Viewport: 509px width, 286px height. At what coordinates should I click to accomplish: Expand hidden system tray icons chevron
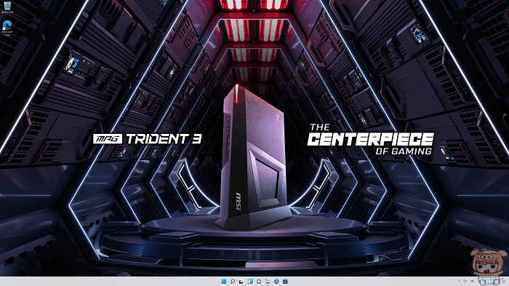point(460,281)
